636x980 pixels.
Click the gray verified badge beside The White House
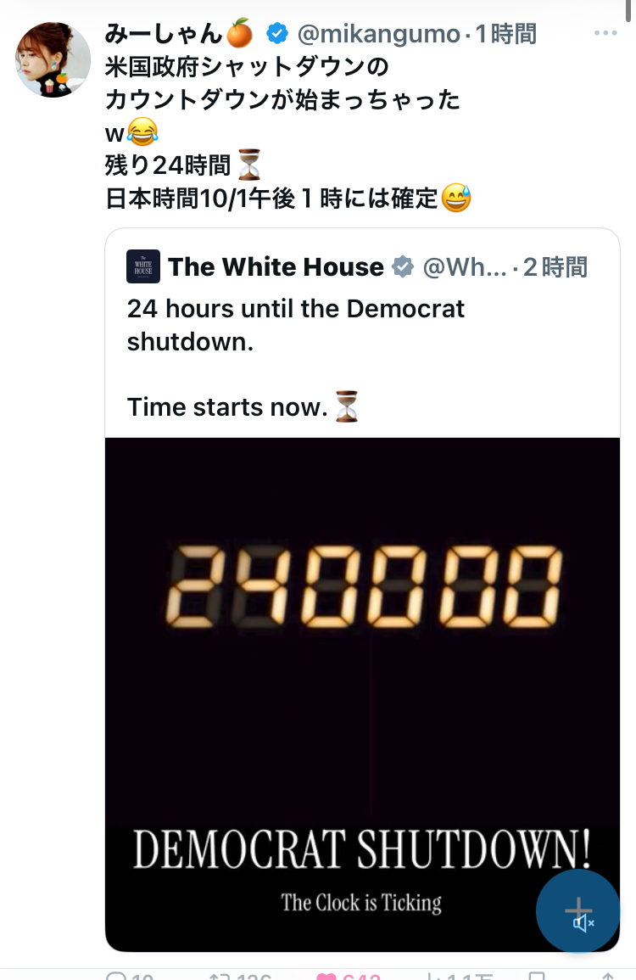click(x=403, y=267)
